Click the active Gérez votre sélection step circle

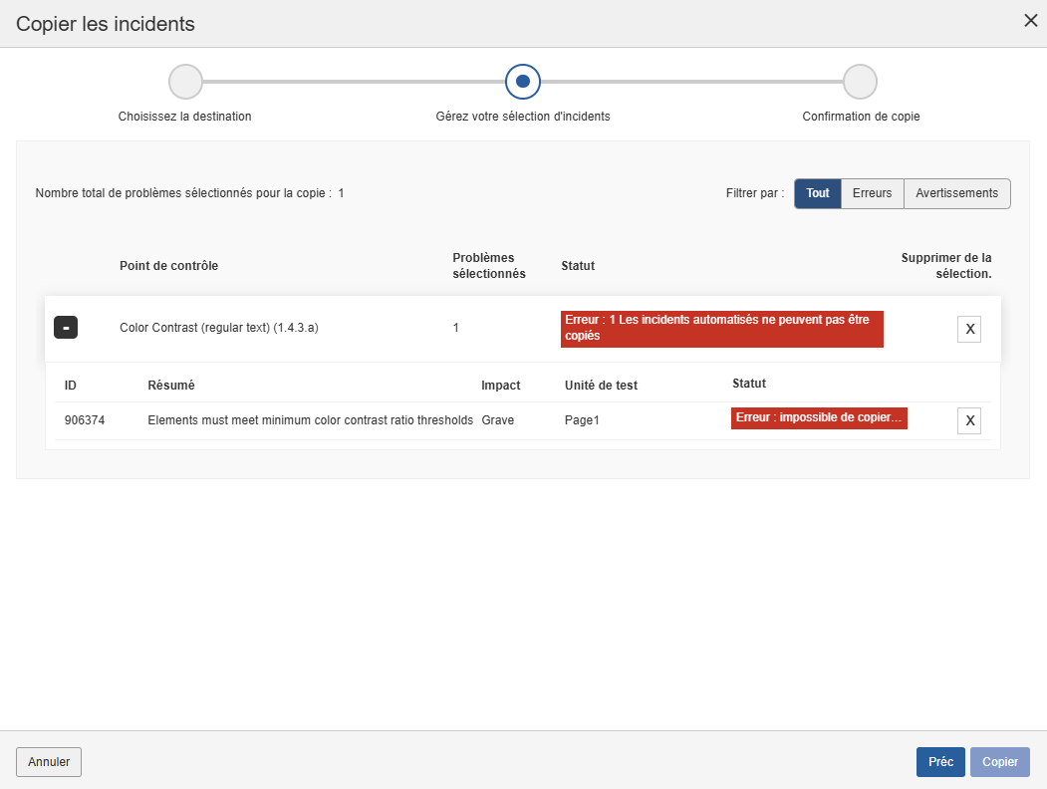pos(523,82)
